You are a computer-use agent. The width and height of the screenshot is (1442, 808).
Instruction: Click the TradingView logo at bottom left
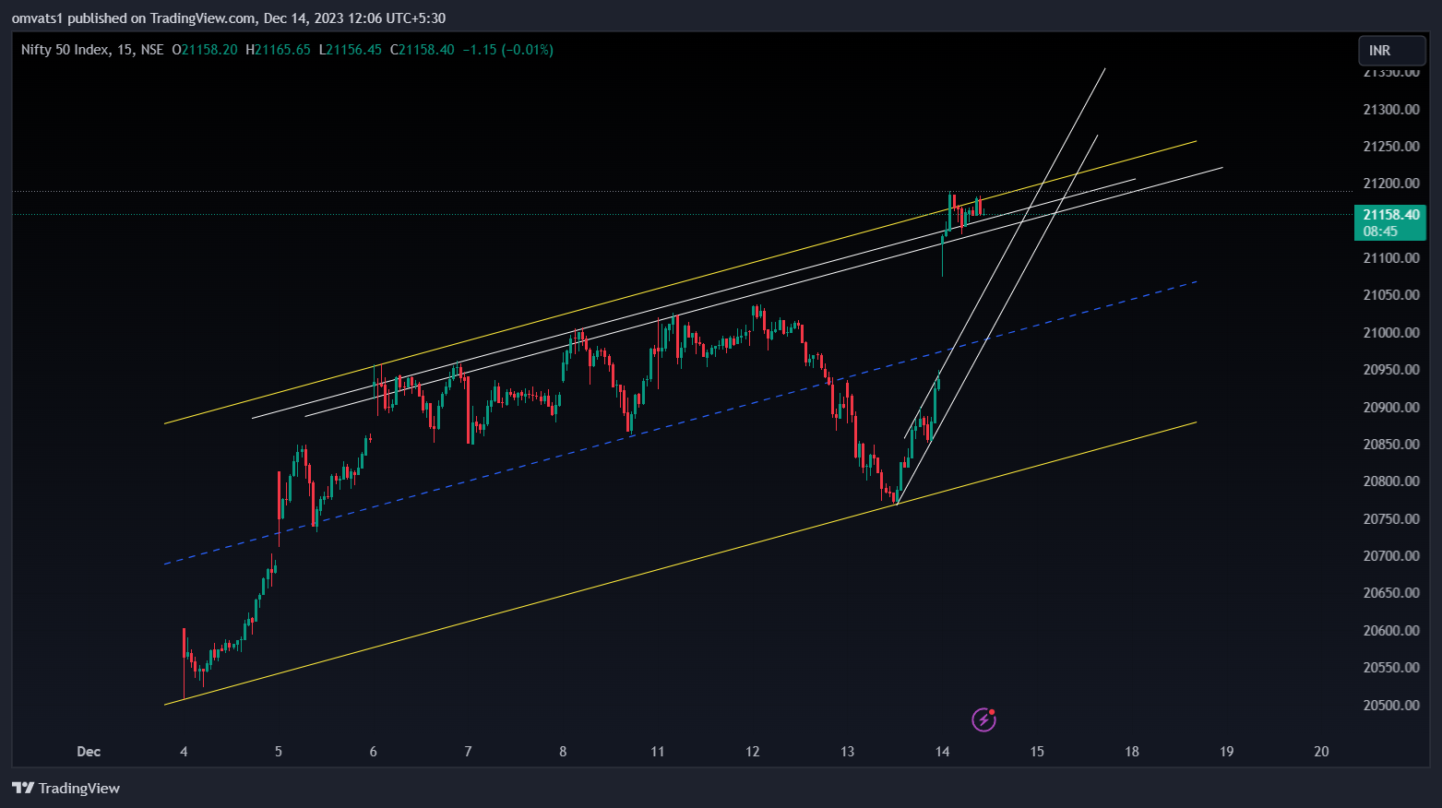pyautogui.click(x=66, y=788)
